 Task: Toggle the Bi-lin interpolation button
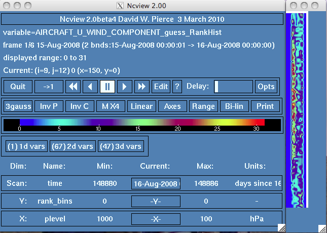pos(234,106)
